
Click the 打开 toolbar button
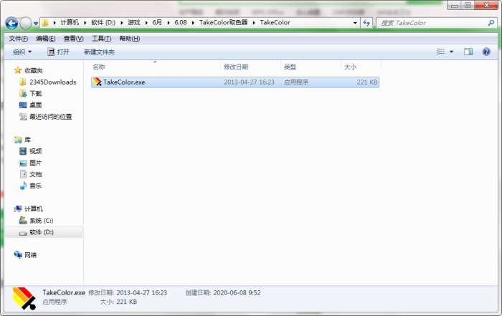[x=58, y=52]
